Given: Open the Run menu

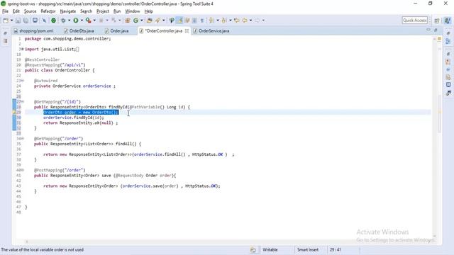Looking at the screenshot, I should pyautogui.click(x=117, y=11).
